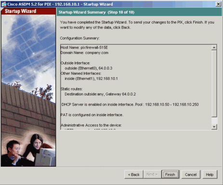The width and height of the screenshot is (223, 185).
Task: Click 'Other Named Interfaces:' heading
Action: tap(81, 73)
